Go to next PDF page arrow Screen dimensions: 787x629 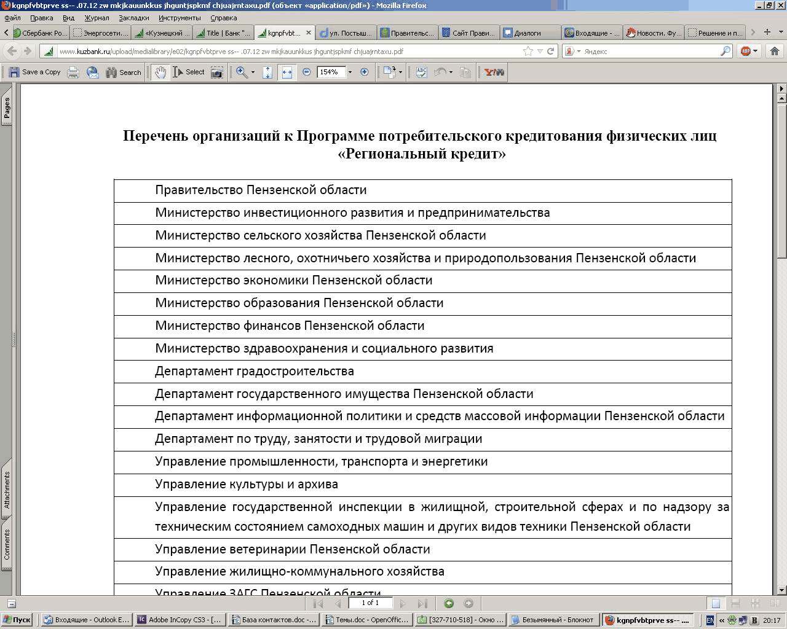click(403, 603)
